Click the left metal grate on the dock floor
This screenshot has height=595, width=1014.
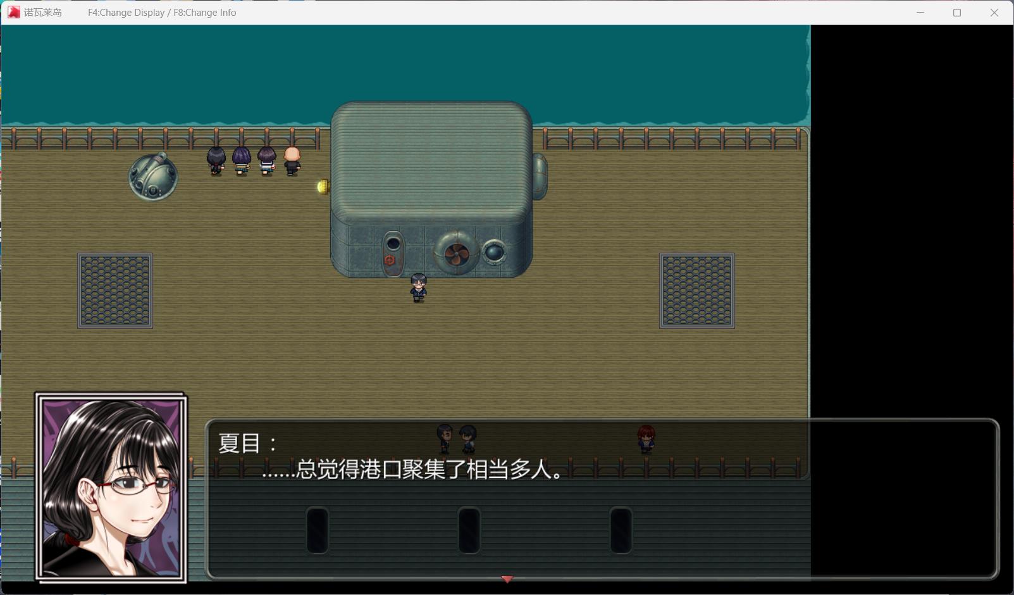[114, 291]
